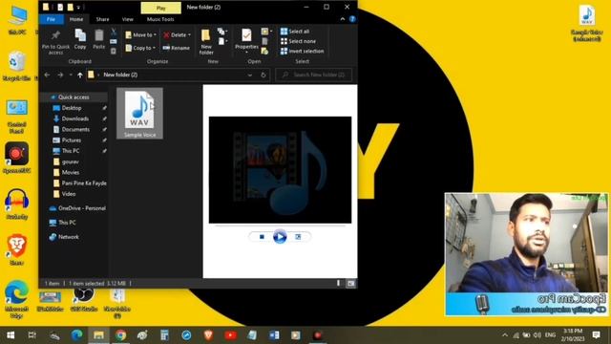
Task: Open the Delete dropdown in the ribbon
Action: point(178,35)
